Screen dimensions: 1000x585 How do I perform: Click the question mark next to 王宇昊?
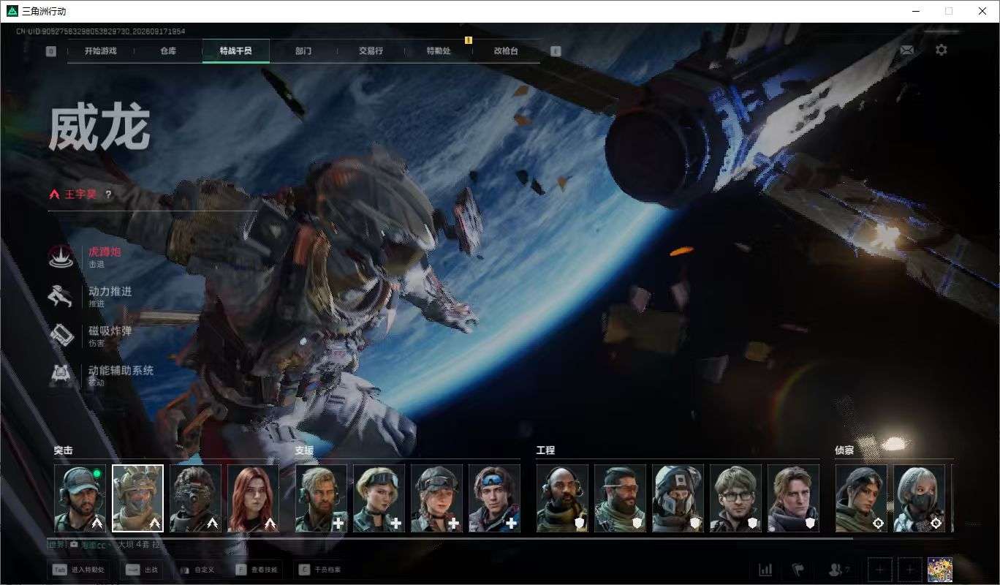108,195
